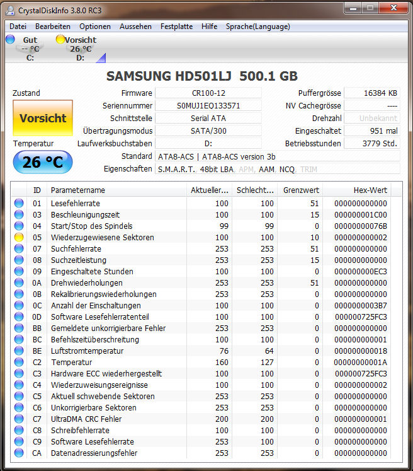
Task: Click hex value 0000000003B7 in row 0C
Action: [361, 306]
